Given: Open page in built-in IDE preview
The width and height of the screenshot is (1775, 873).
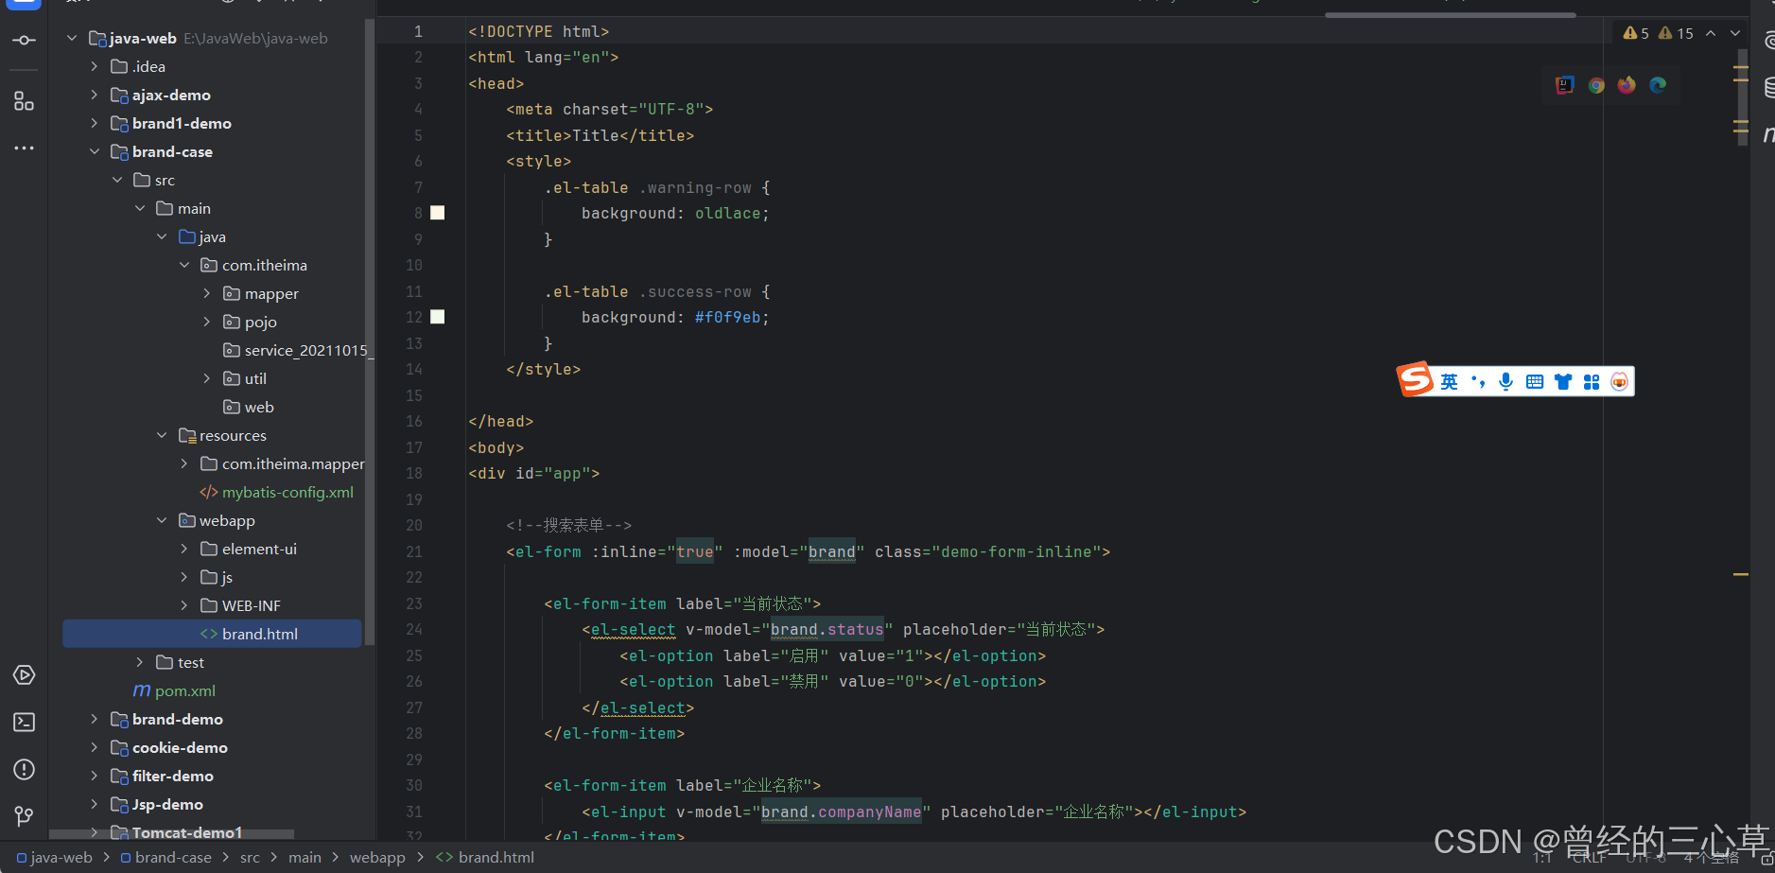Looking at the screenshot, I should [x=1565, y=85].
